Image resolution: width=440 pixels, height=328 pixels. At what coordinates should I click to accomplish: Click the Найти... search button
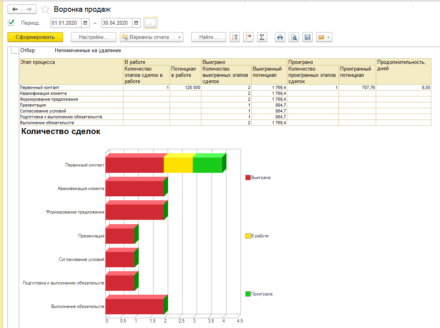(208, 37)
